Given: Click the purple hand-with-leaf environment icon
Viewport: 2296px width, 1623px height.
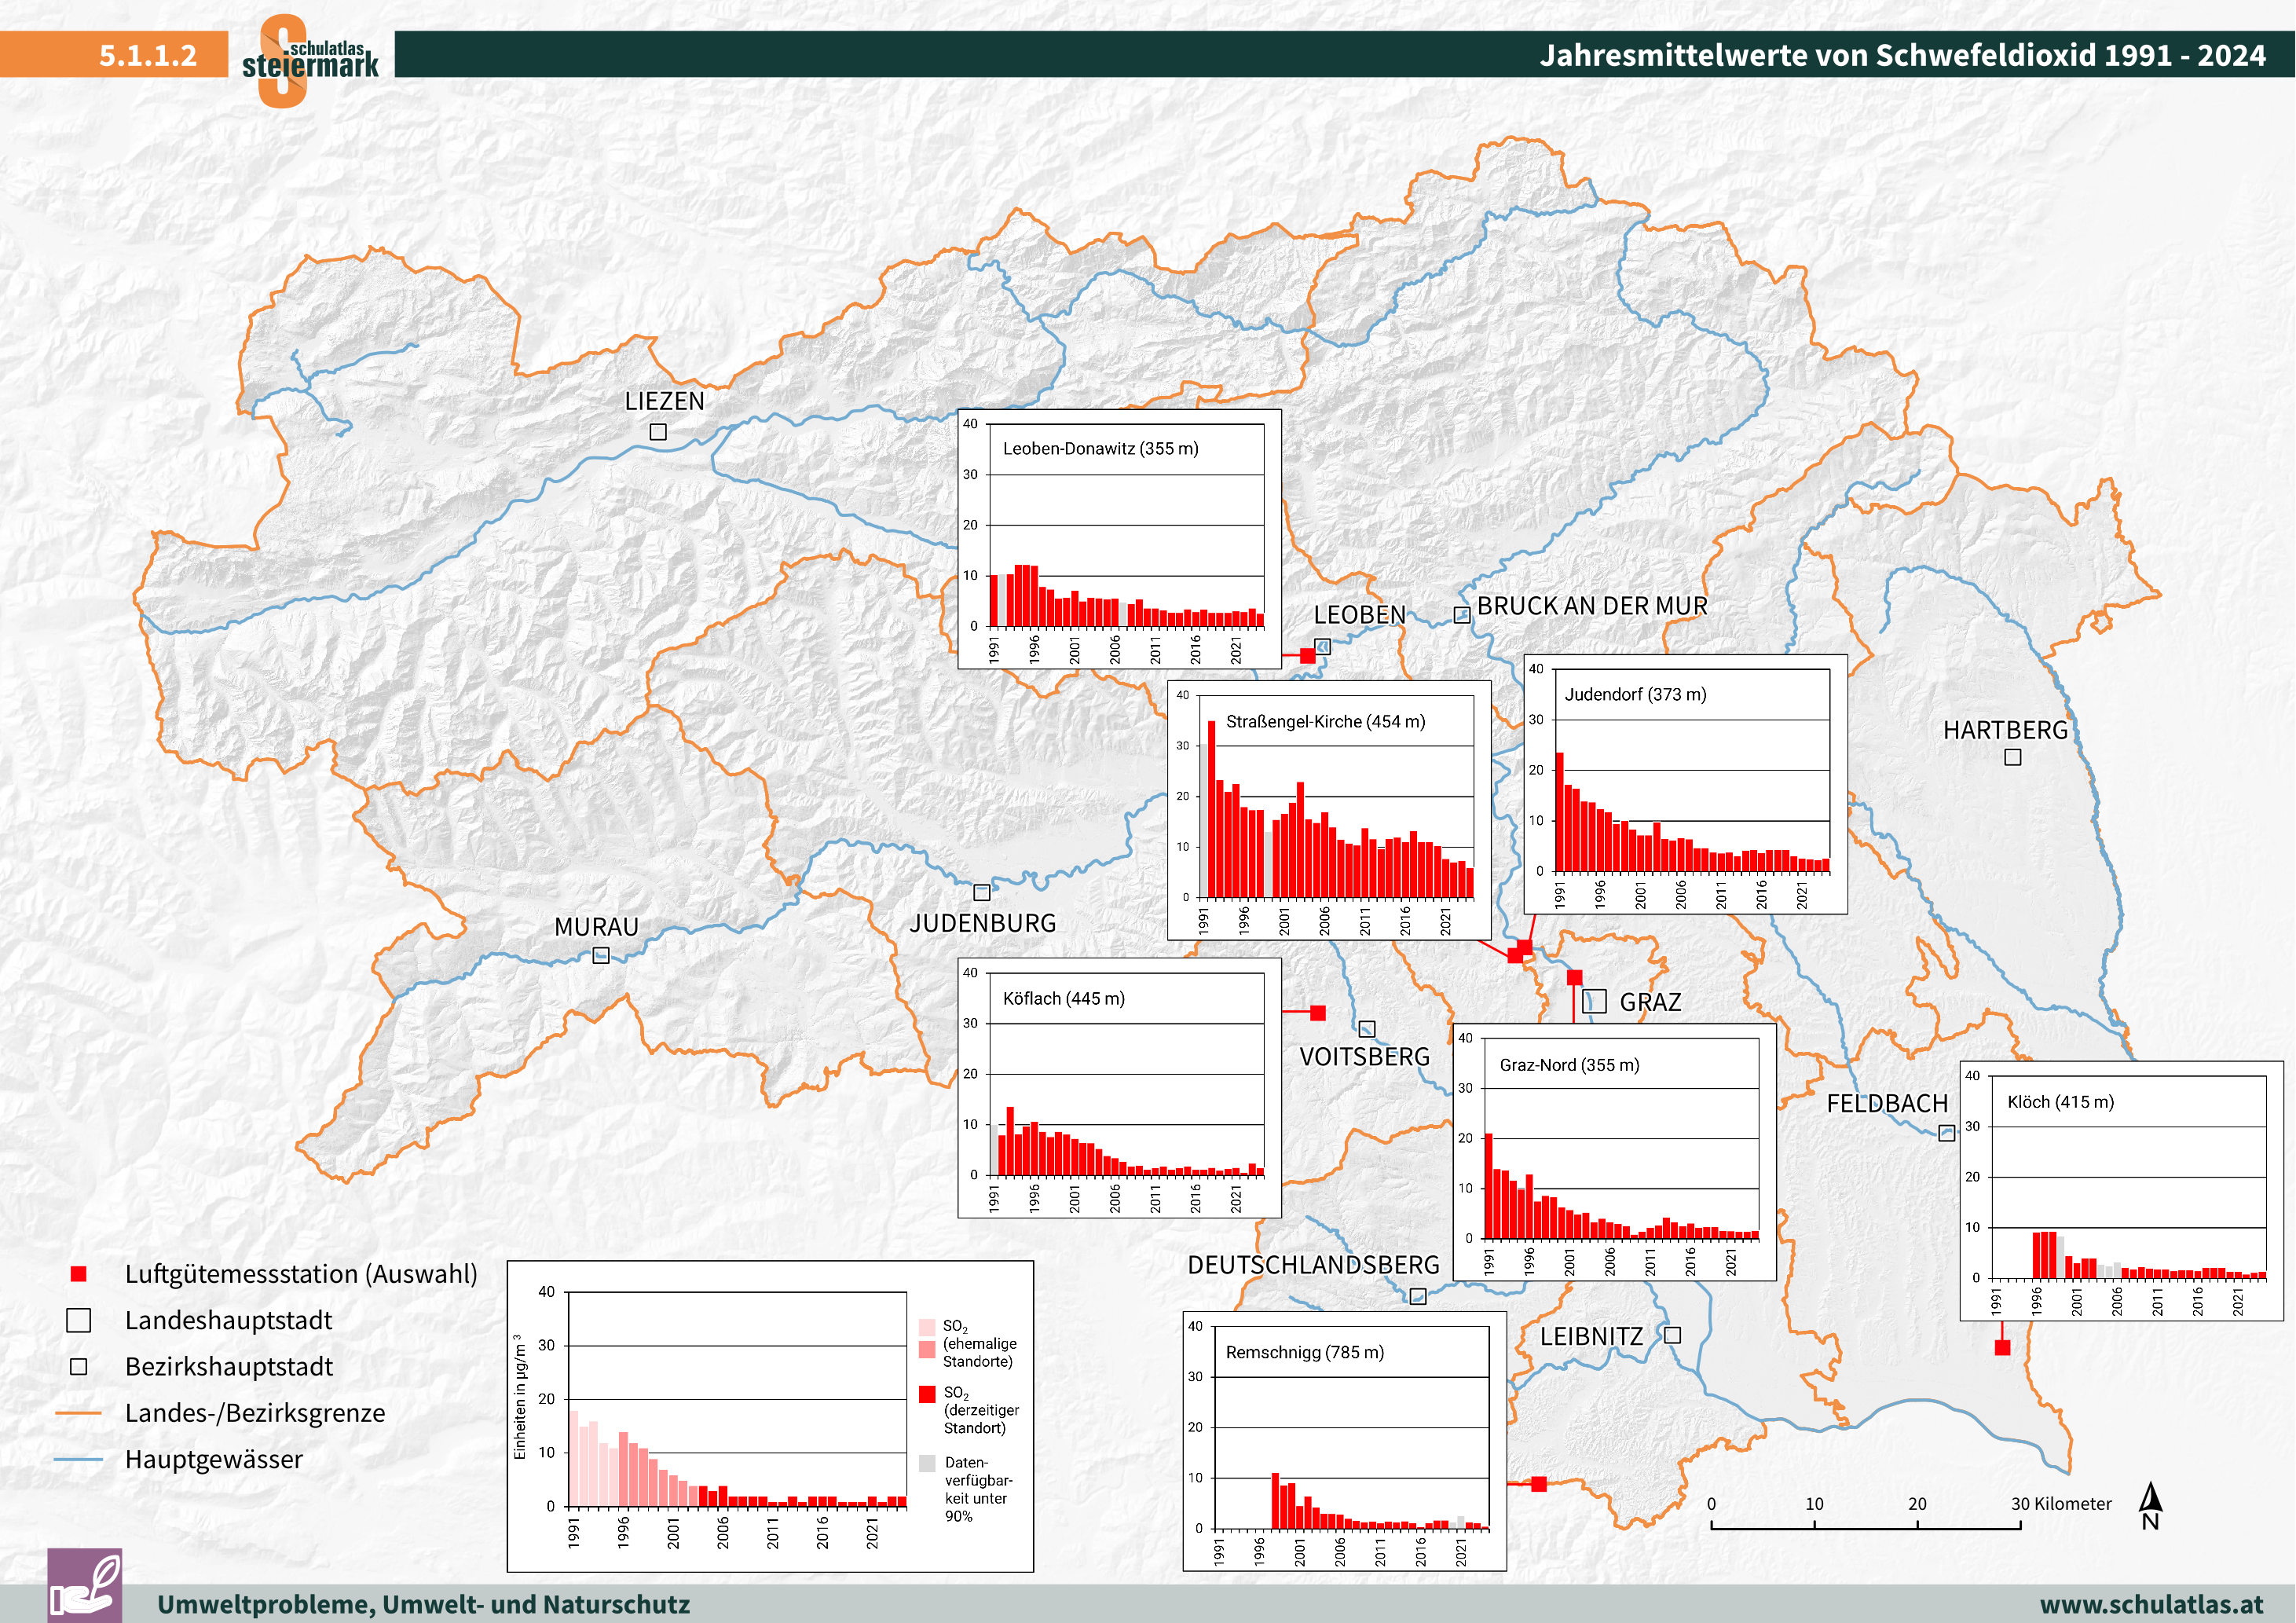Looking at the screenshot, I should click(85, 1585).
